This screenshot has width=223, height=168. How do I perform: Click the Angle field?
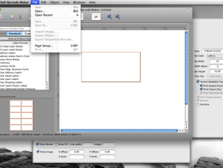pos(109,144)
